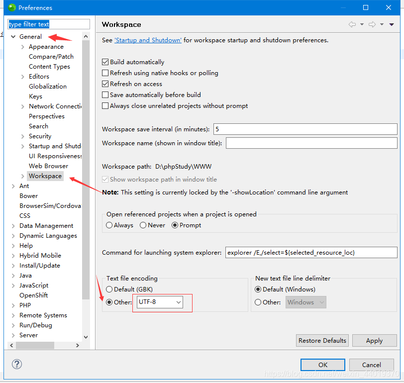Viewport: 404px width, 383px height.
Task: Check Always close unrelated projects without prompt
Action: point(105,106)
